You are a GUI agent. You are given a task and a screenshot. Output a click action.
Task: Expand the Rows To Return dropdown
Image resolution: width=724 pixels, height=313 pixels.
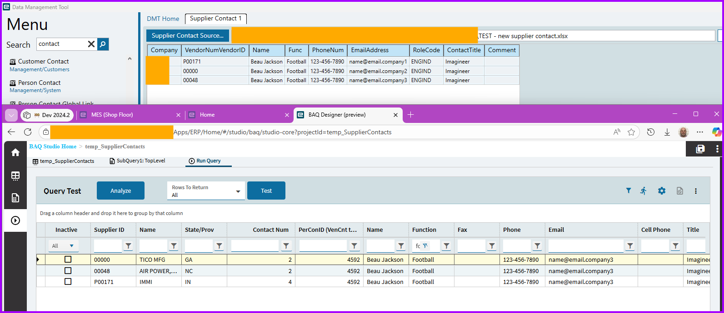click(238, 191)
